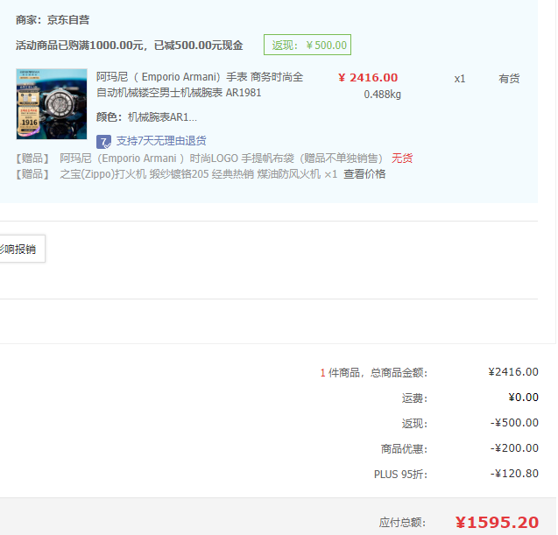Viewport: 558px width, 535px height.
Task: Click the 查看价格 link for Zippo gift
Action: [364, 174]
